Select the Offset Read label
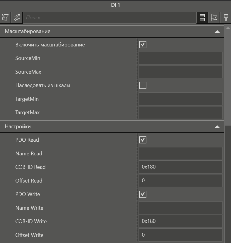This screenshot has height=243, width=231. click(x=29, y=180)
